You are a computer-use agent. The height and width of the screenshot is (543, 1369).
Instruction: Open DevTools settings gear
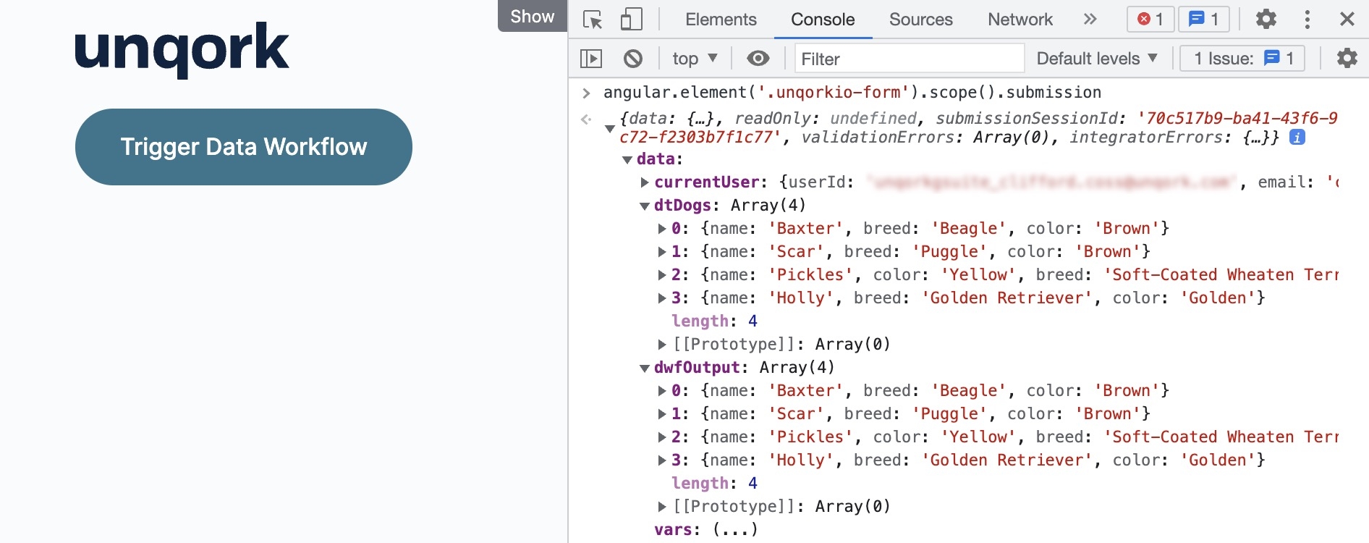(1266, 19)
